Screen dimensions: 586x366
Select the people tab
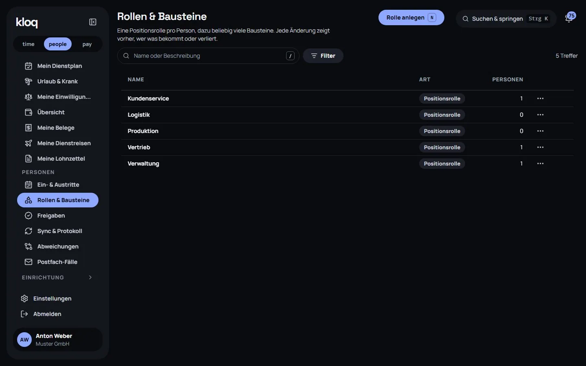click(x=58, y=44)
